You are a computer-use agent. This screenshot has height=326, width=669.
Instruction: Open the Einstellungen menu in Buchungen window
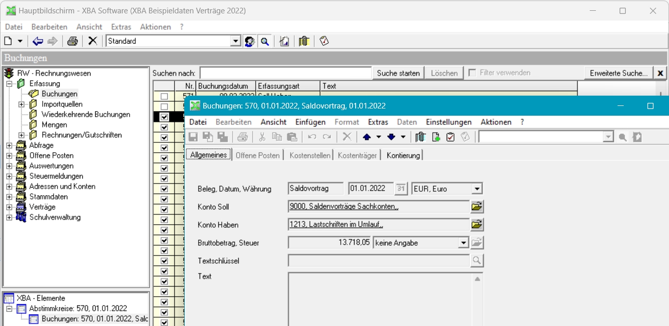pyautogui.click(x=448, y=122)
